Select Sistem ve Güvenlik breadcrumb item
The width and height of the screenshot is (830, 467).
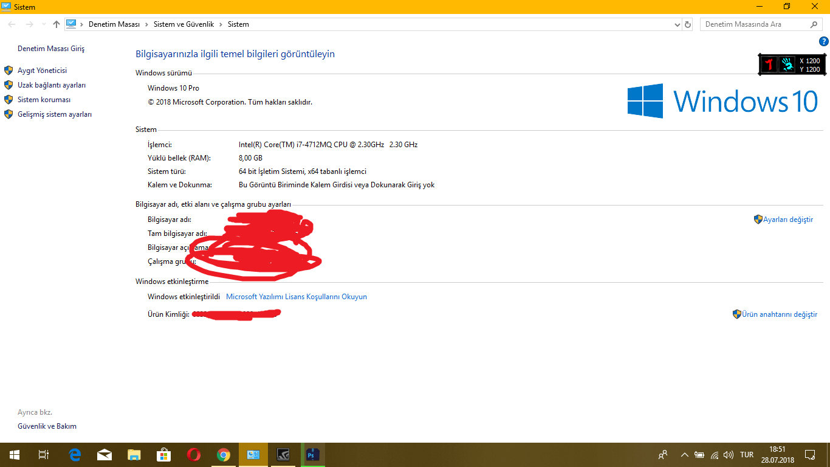click(x=183, y=24)
